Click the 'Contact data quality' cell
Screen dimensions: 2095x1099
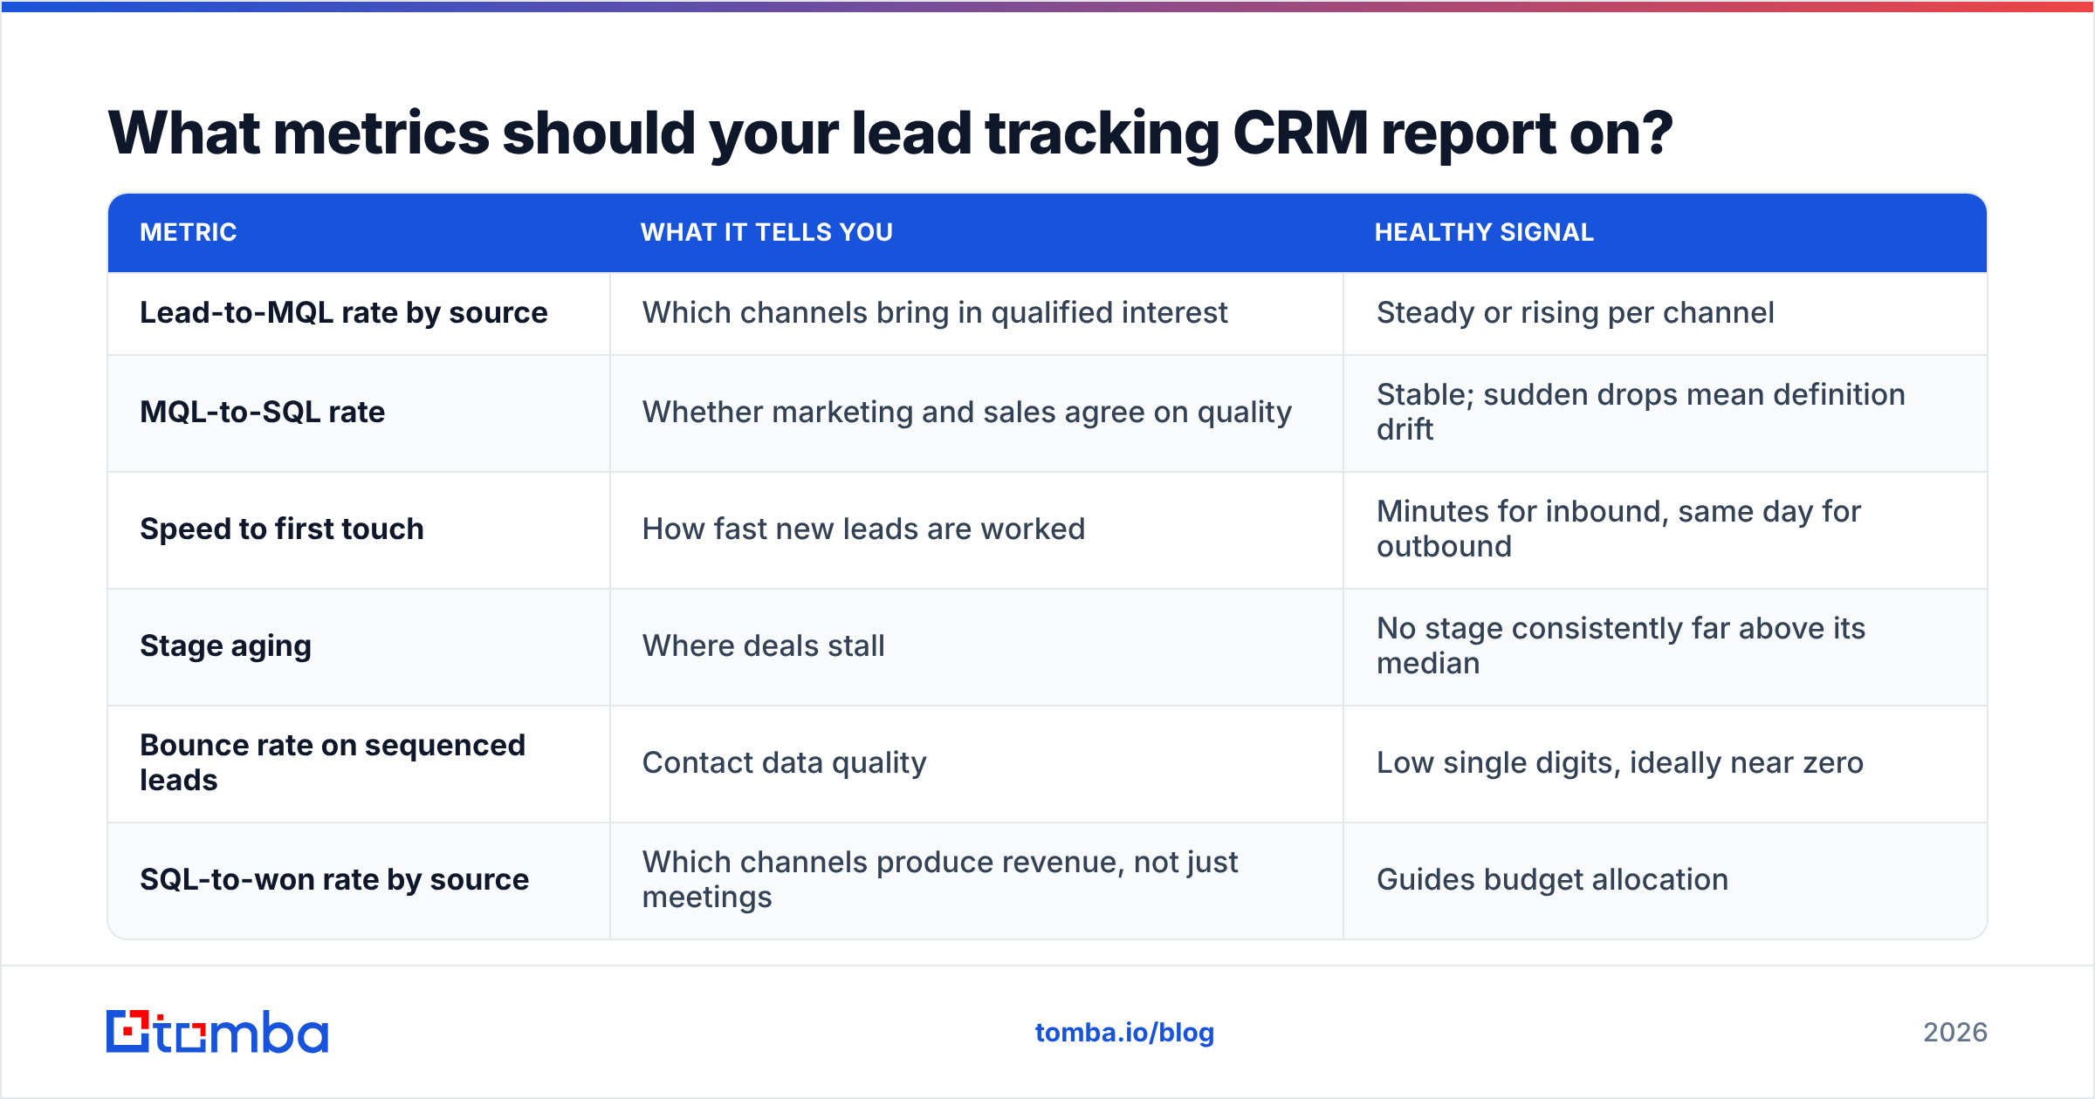click(x=977, y=764)
